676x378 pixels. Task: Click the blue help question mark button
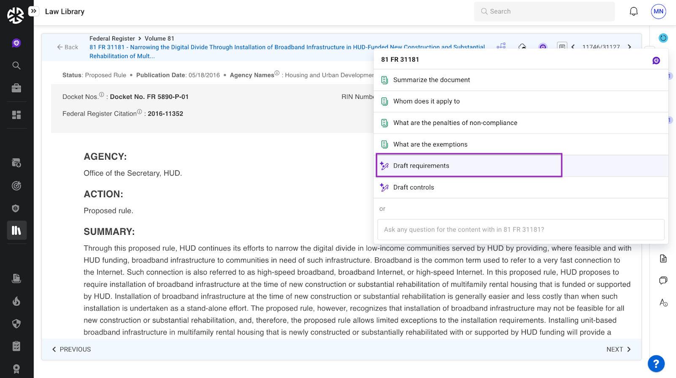click(656, 363)
